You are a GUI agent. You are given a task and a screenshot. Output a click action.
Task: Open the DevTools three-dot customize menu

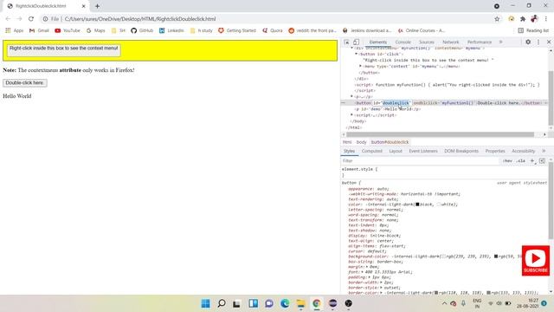(538, 42)
